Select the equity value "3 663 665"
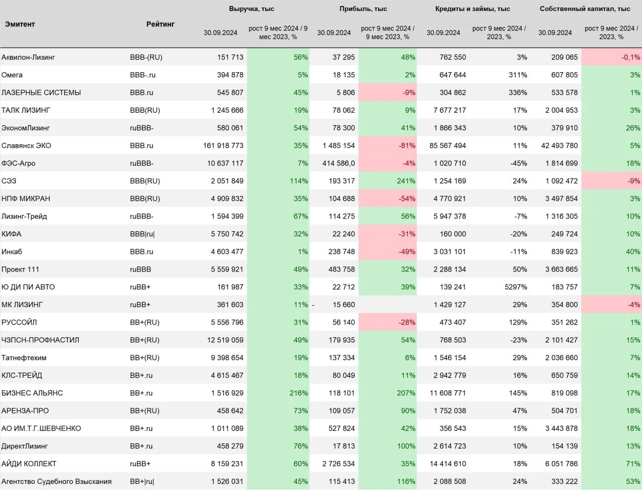The width and height of the screenshot is (642, 490). coord(562,269)
